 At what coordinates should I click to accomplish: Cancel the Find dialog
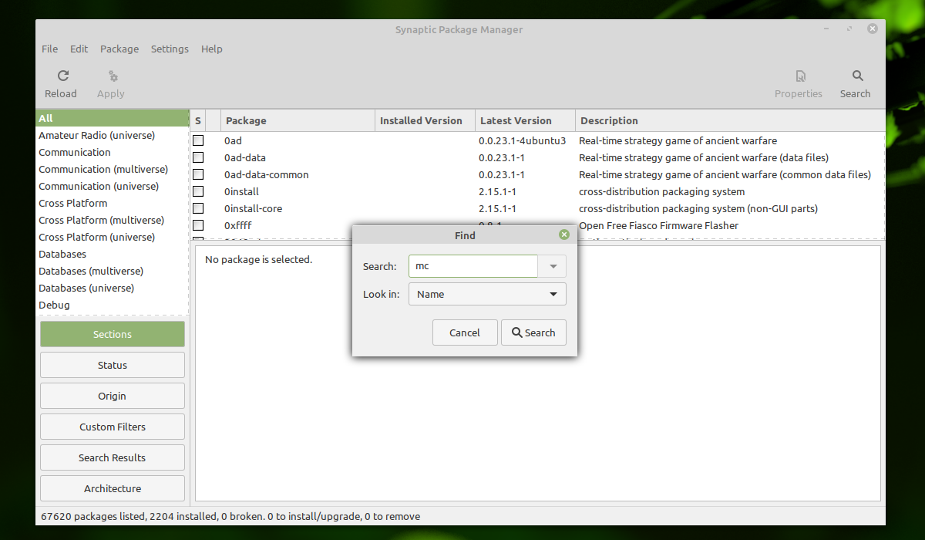click(465, 332)
